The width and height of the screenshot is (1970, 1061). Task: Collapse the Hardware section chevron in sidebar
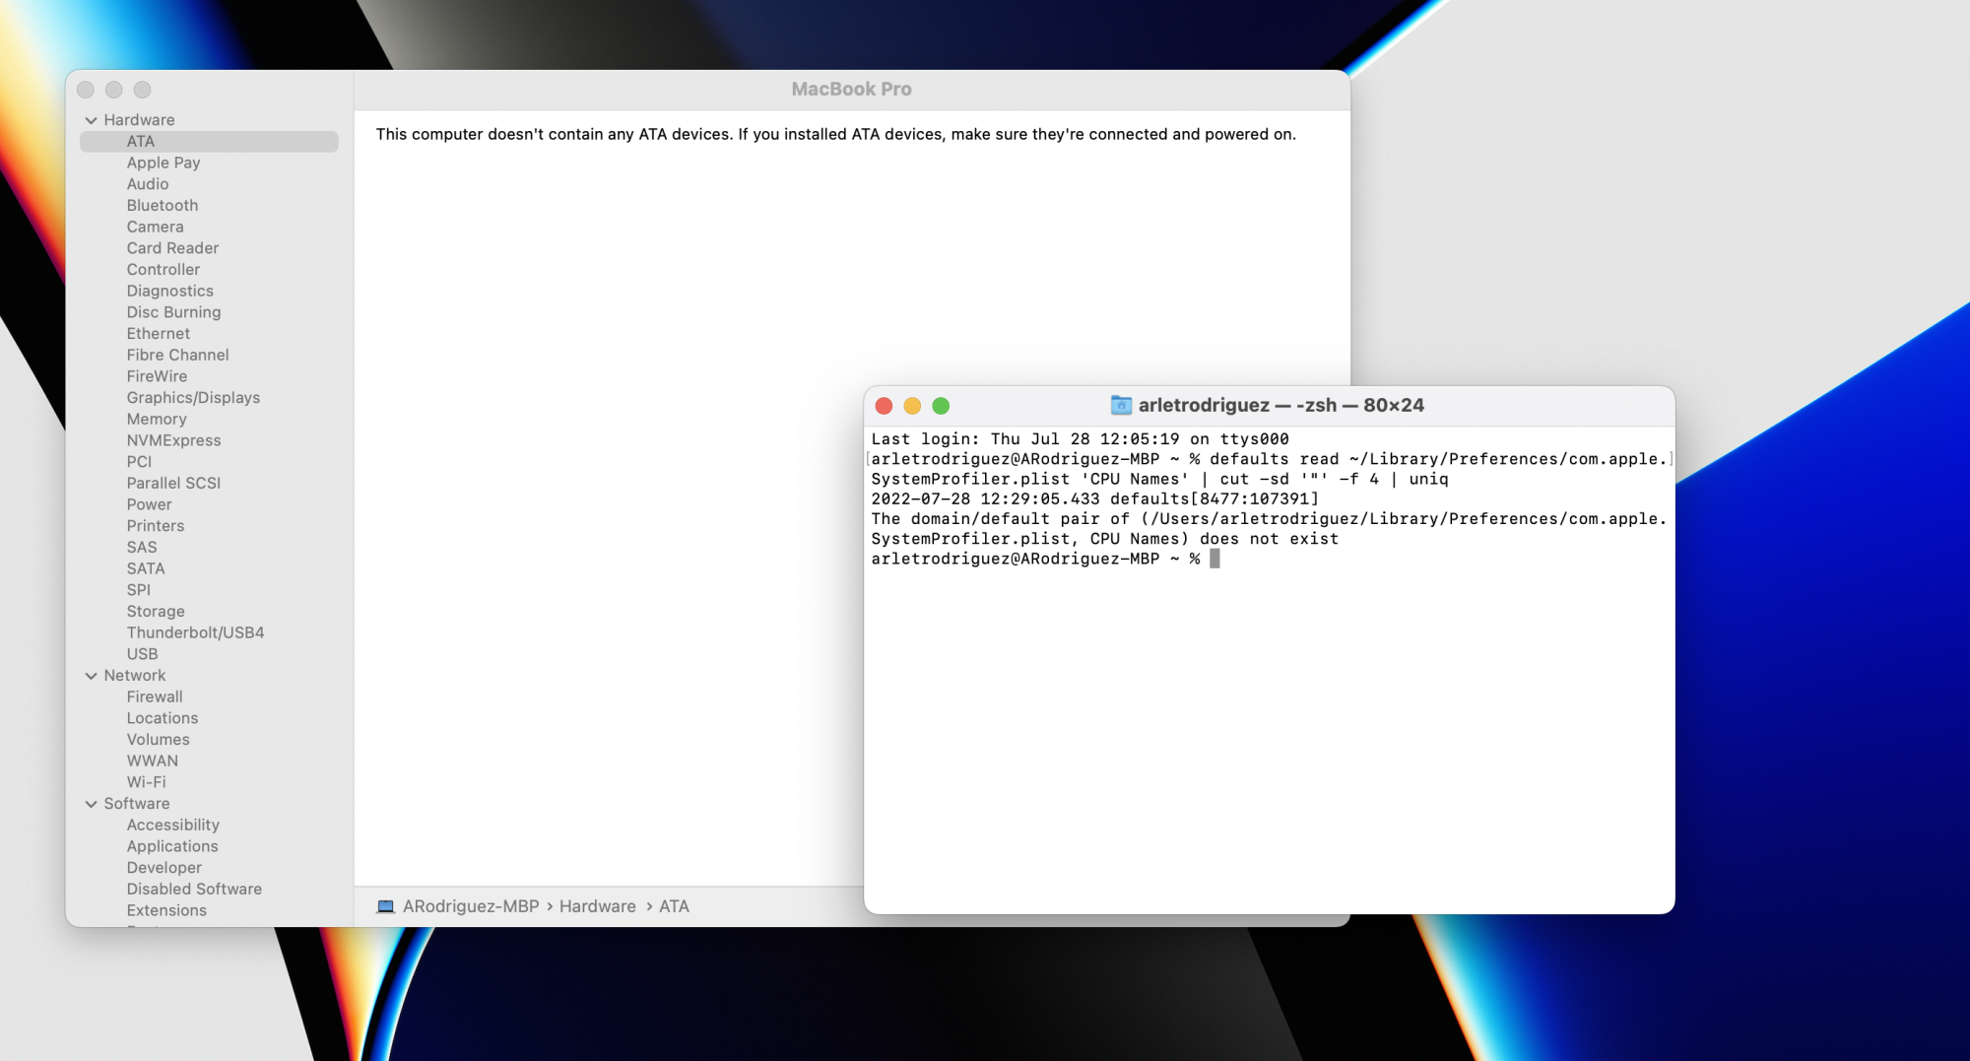click(x=91, y=120)
